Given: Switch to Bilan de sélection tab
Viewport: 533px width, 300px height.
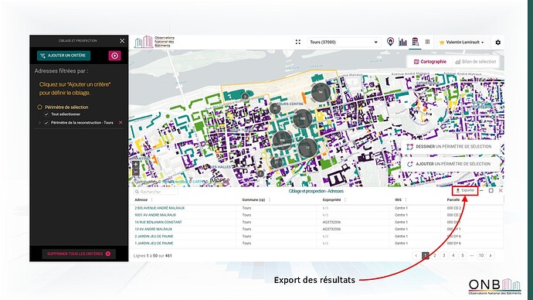Looking at the screenshot, I should pyautogui.click(x=476, y=62).
